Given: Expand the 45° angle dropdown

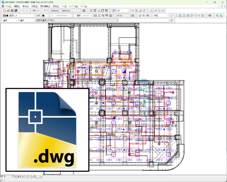Looking at the screenshot, I should [x=128, y=11].
